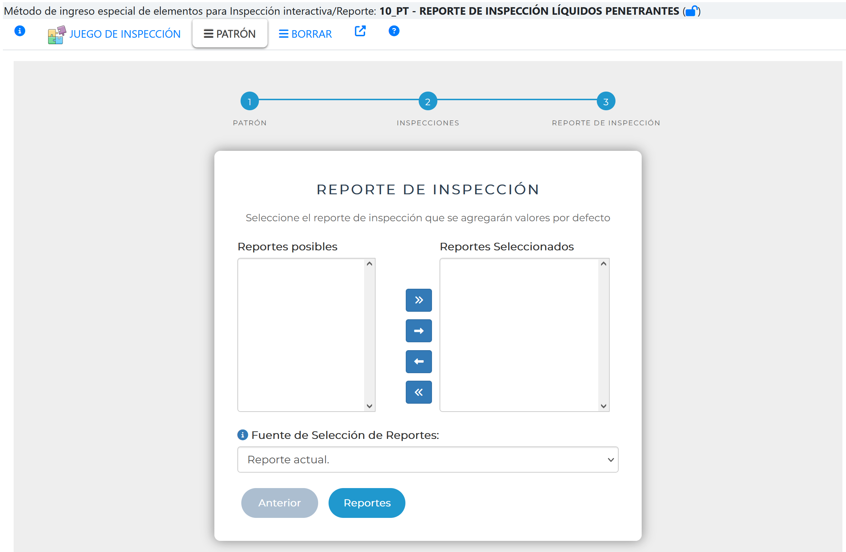The image size is (846, 552).
Task: Go to step 1 PATRÓN circle
Action: pos(250,102)
